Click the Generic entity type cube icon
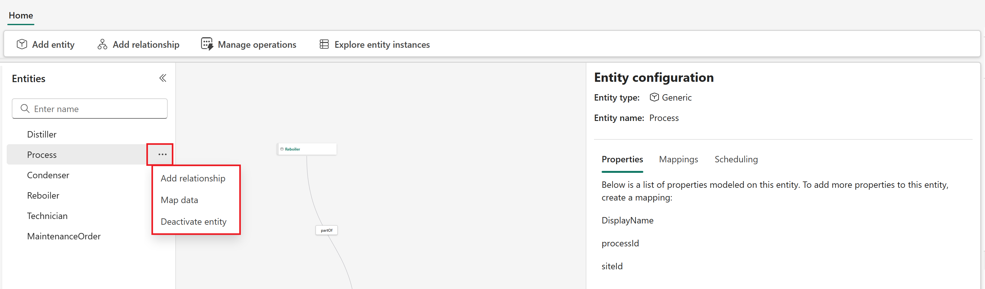985x289 pixels. click(x=654, y=97)
